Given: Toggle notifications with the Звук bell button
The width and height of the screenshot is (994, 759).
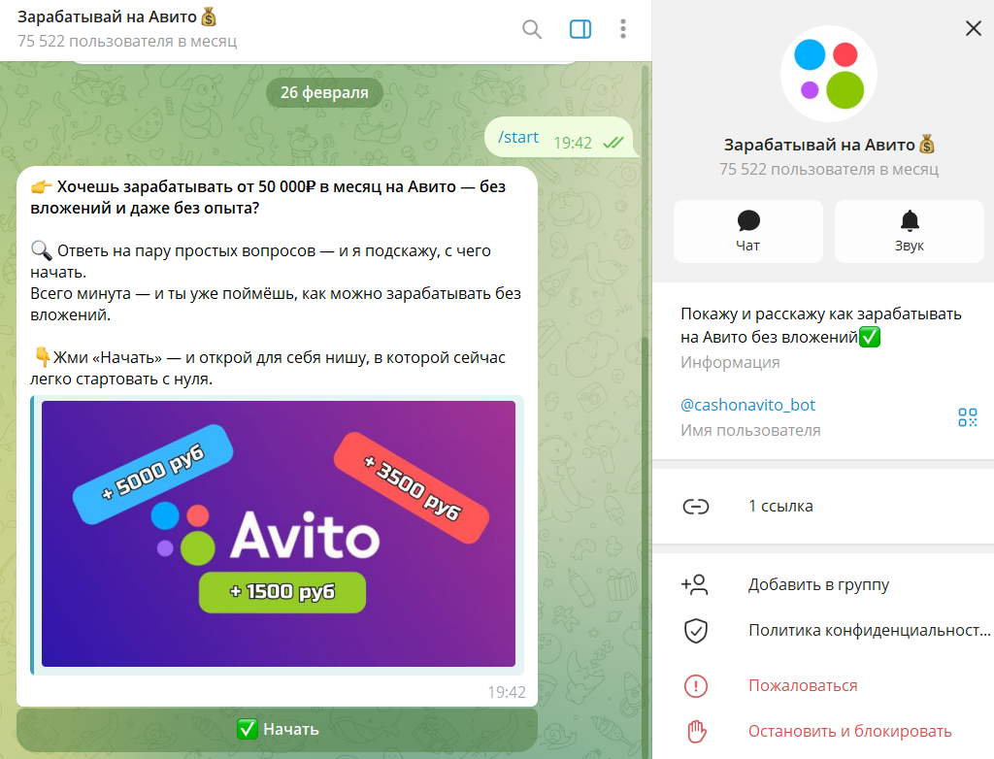Looking at the screenshot, I should point(909,231).
